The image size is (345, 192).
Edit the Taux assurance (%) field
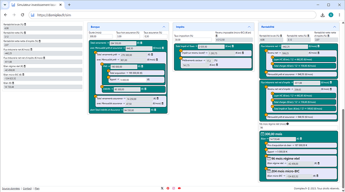155,36
